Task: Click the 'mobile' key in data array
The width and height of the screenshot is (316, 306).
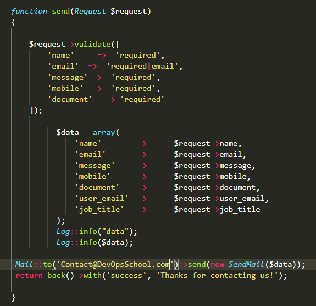Action: [x=92, y=177]
